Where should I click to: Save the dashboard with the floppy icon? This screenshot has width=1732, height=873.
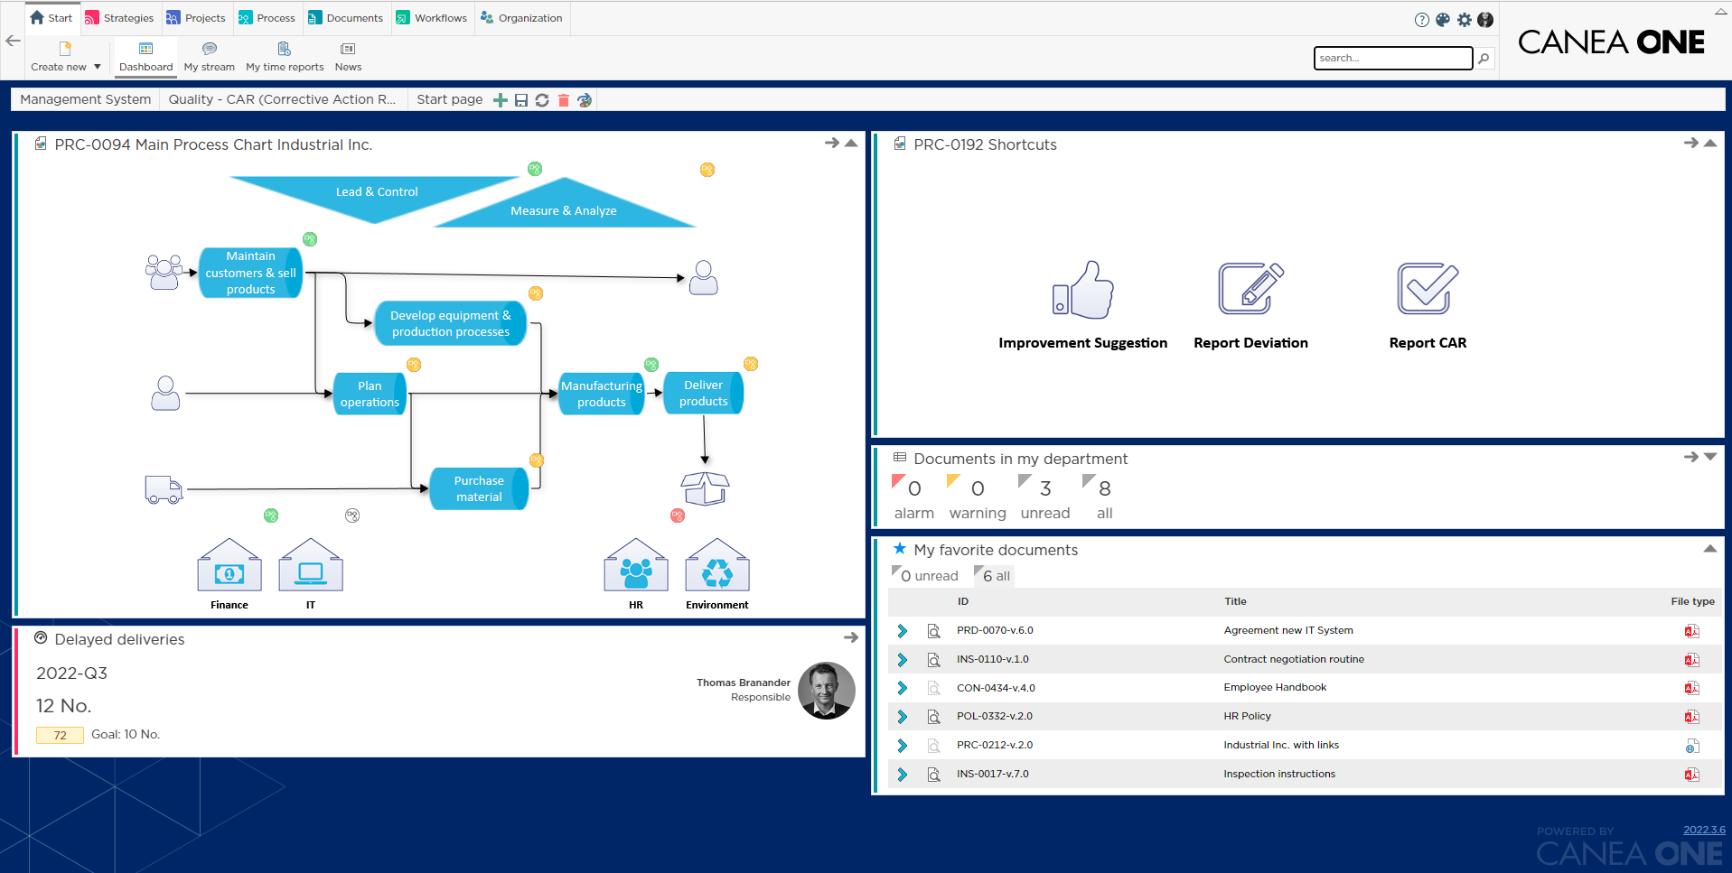coord(521,100)
